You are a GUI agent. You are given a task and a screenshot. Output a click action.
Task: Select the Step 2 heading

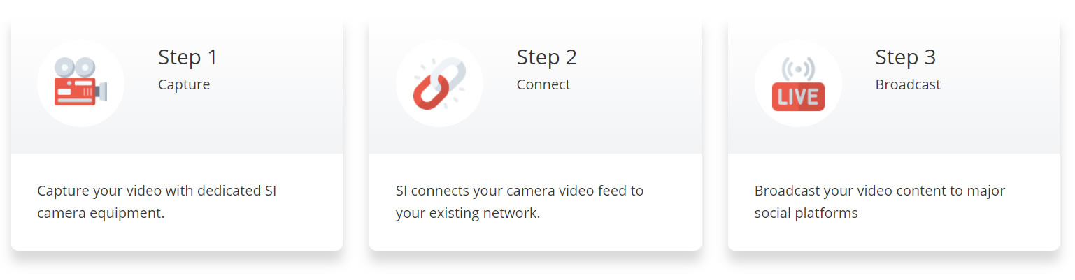tap(546, 57)
